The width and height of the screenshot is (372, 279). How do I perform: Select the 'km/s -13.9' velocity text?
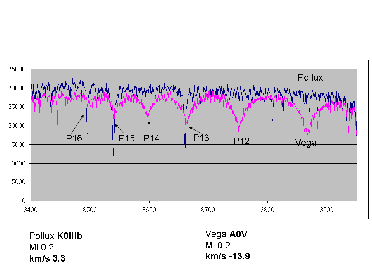[x=228, y=256]
